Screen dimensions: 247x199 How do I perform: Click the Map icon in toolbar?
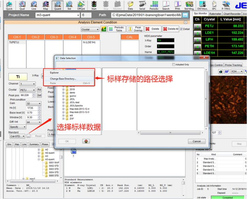pyautogui.click(x=45, y=5)
